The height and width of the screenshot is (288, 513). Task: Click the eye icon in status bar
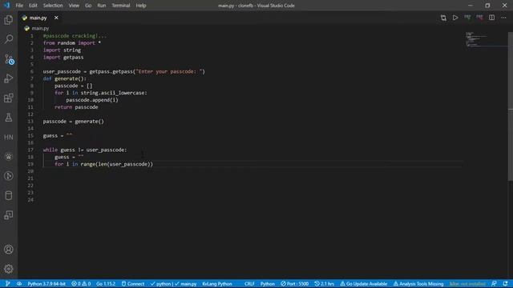click(x=19, y=284)
